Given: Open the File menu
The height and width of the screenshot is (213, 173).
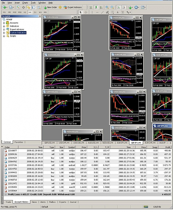Looking at the screenshot, I should coord(3,3).
